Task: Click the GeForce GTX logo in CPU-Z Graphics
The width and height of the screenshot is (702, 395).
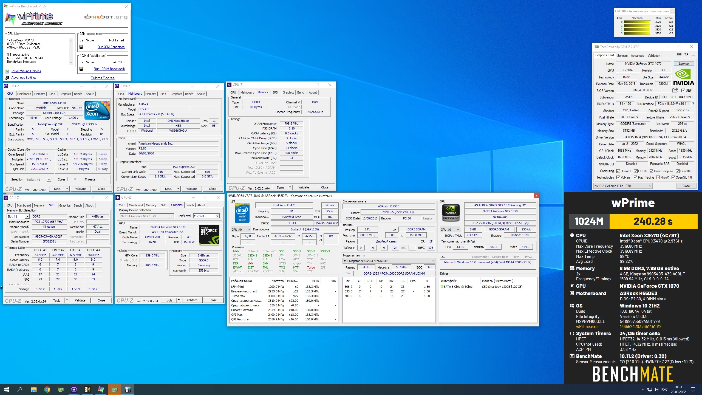Action: [209, 235]
